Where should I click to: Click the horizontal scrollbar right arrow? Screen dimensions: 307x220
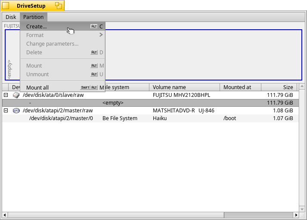(x=296, y=215)
